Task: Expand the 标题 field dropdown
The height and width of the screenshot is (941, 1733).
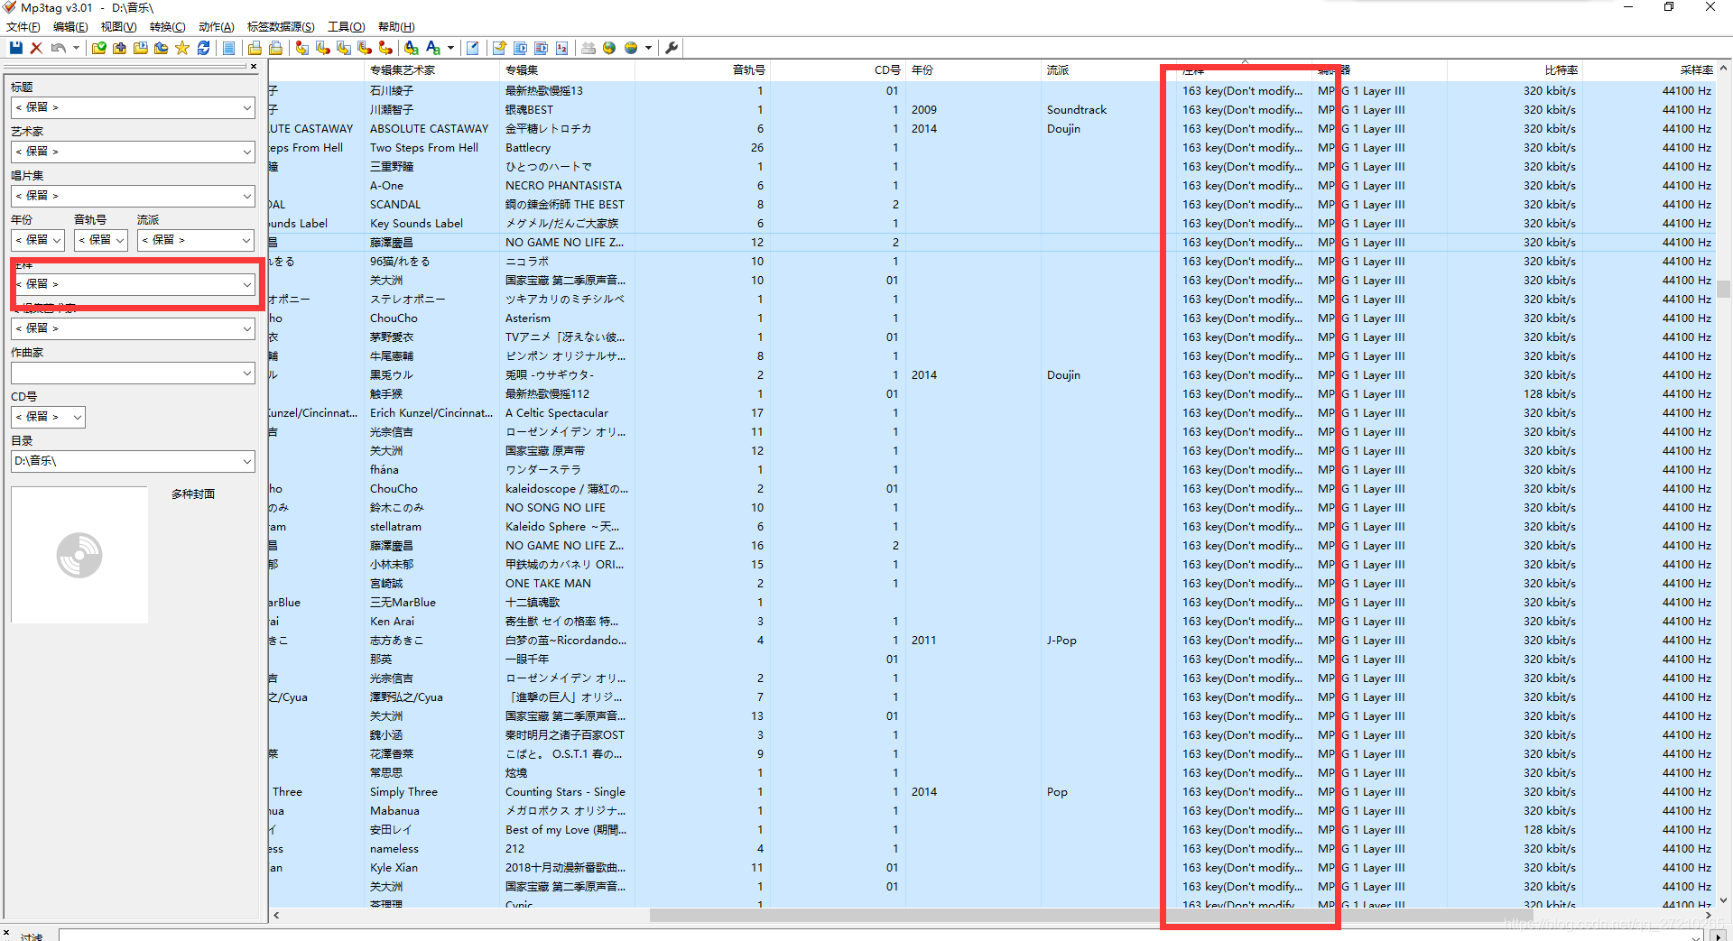Action: 246,107
